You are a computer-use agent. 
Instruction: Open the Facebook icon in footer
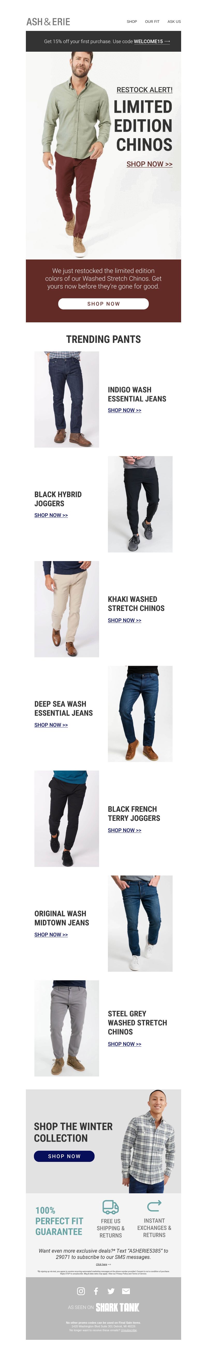96,1291
